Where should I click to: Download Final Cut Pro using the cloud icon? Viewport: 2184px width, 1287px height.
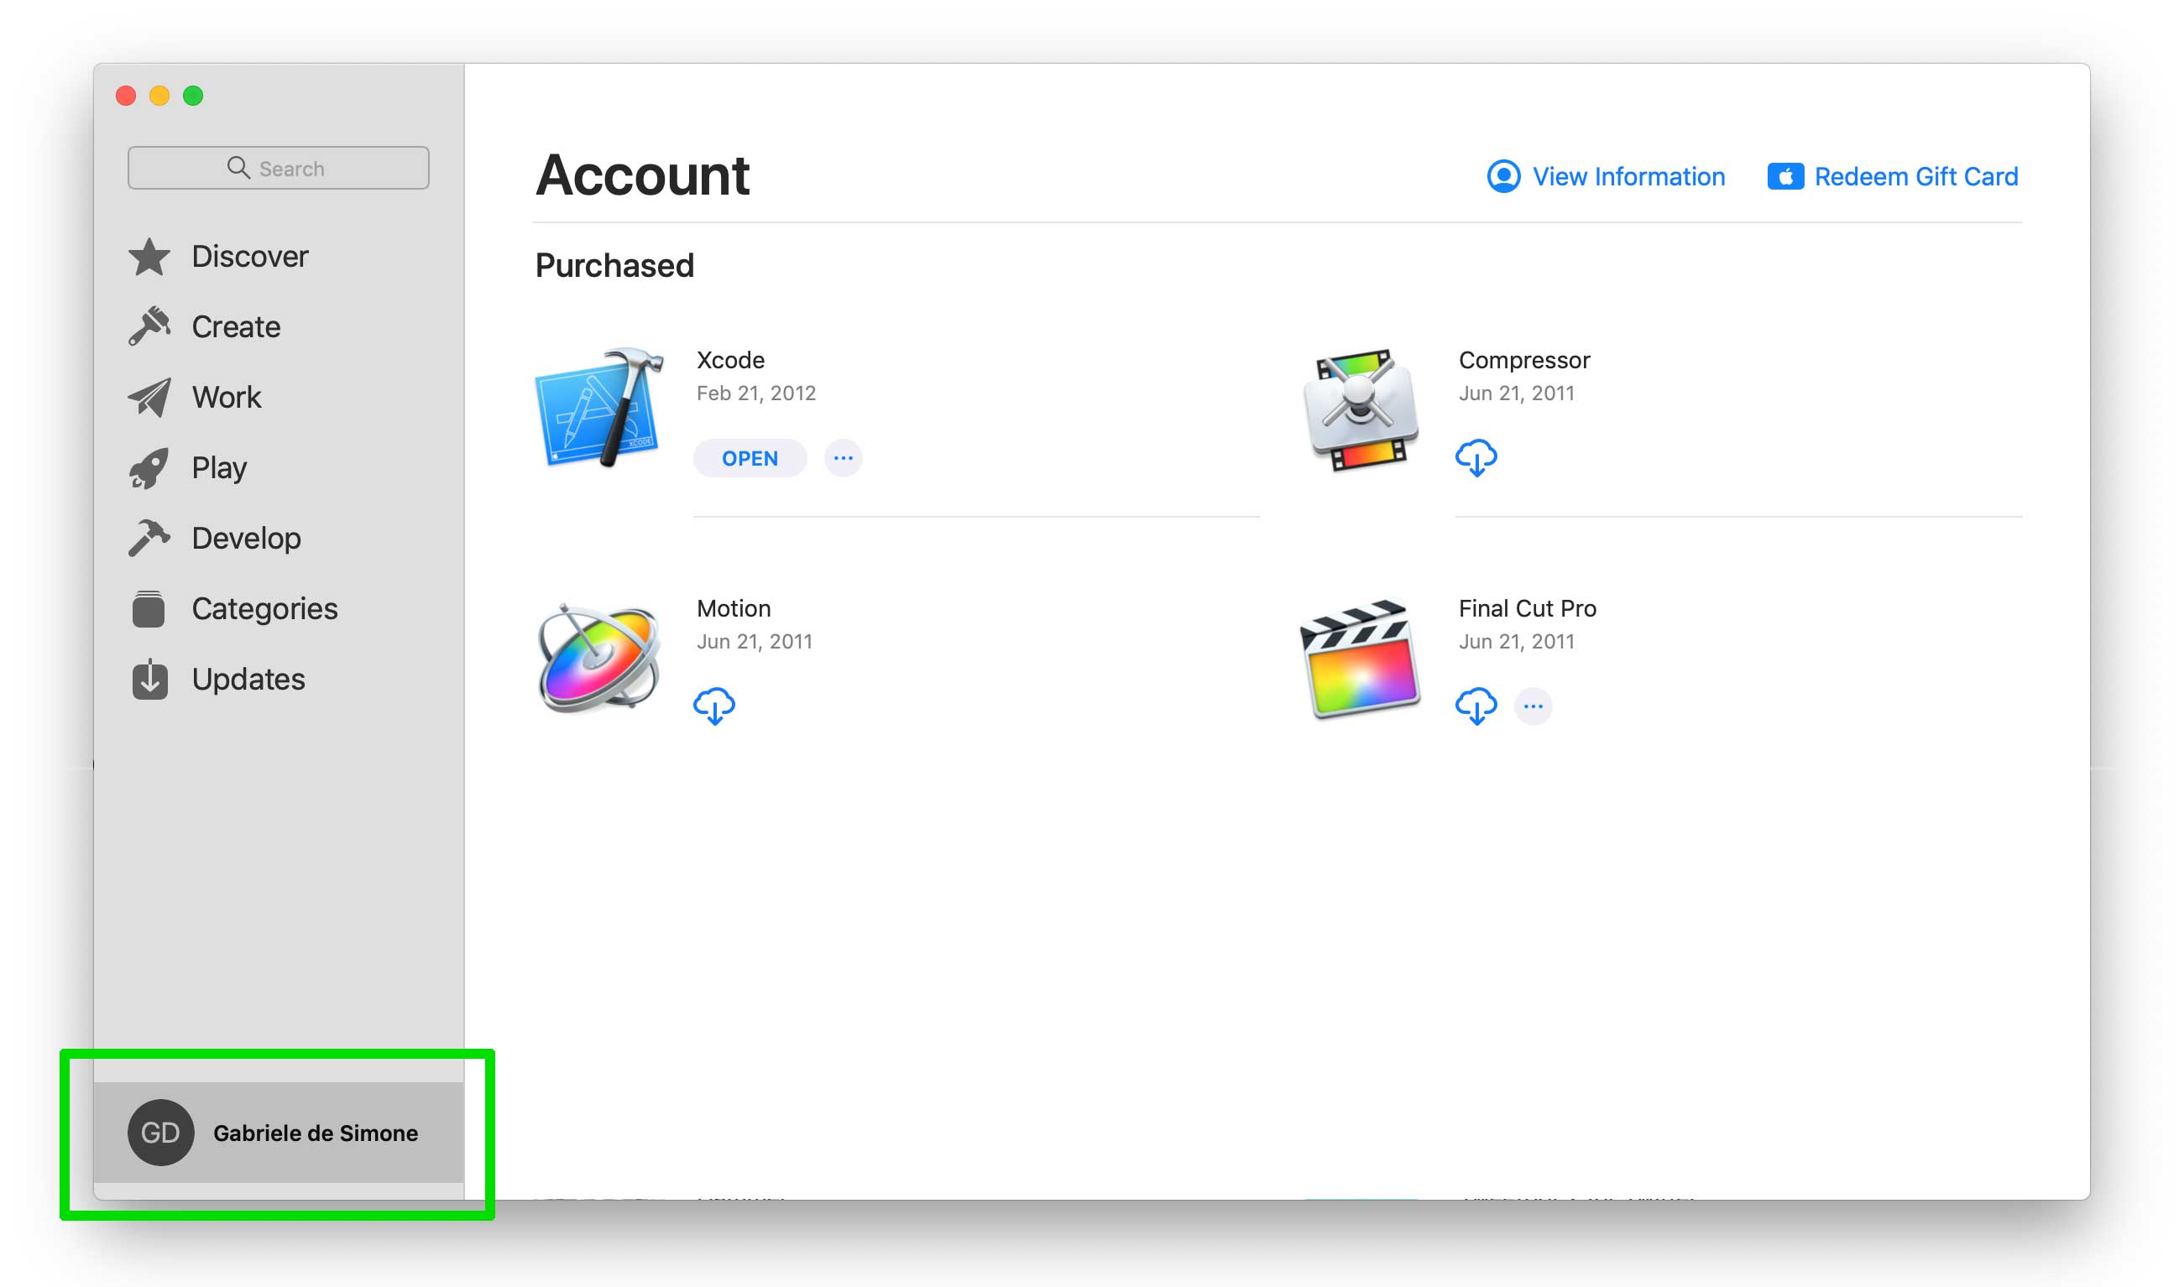pyautogui.click(x=1476, y=706)
